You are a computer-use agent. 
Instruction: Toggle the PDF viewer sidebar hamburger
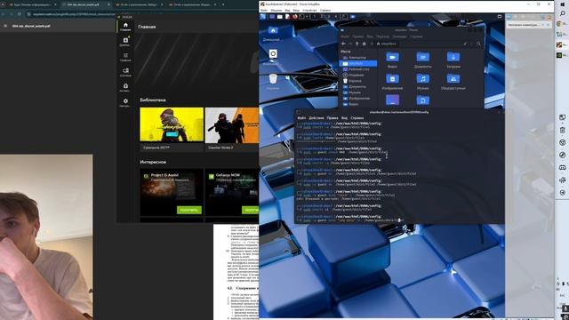pyautogui.click(x=5, y=26)
